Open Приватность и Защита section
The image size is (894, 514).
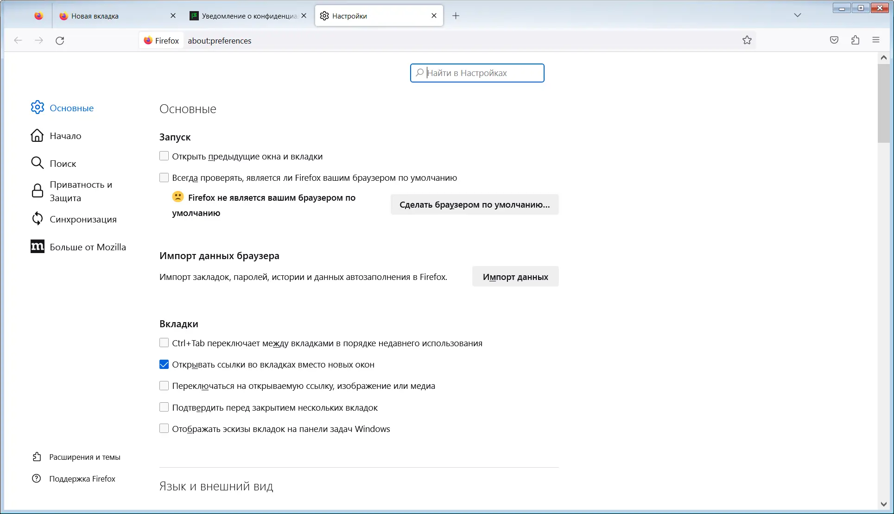click(81, 191)
